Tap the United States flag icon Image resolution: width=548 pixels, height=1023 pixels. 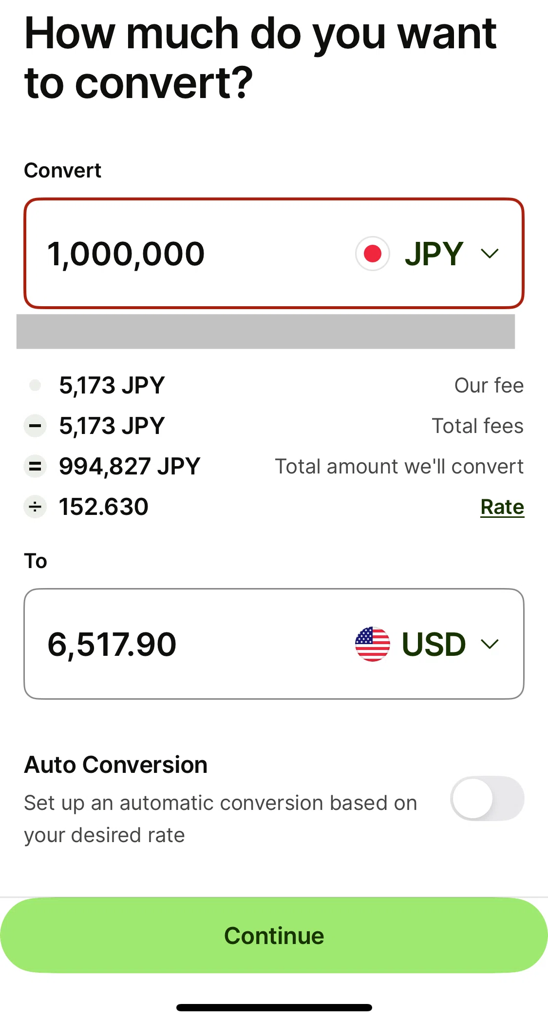[373, 644]
